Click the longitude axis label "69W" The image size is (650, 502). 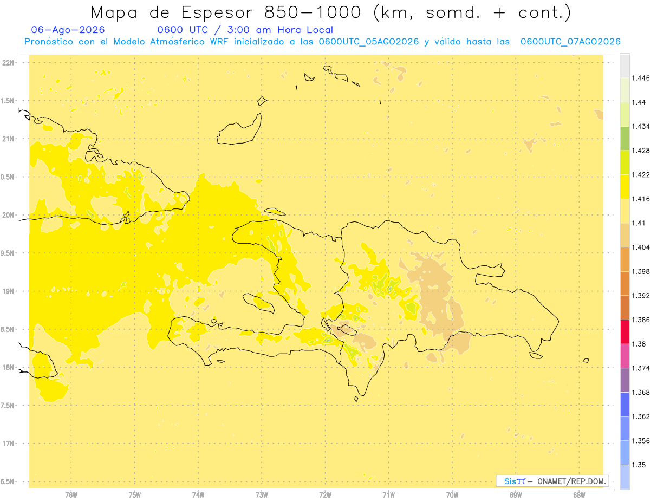click(x=516, y=495)
